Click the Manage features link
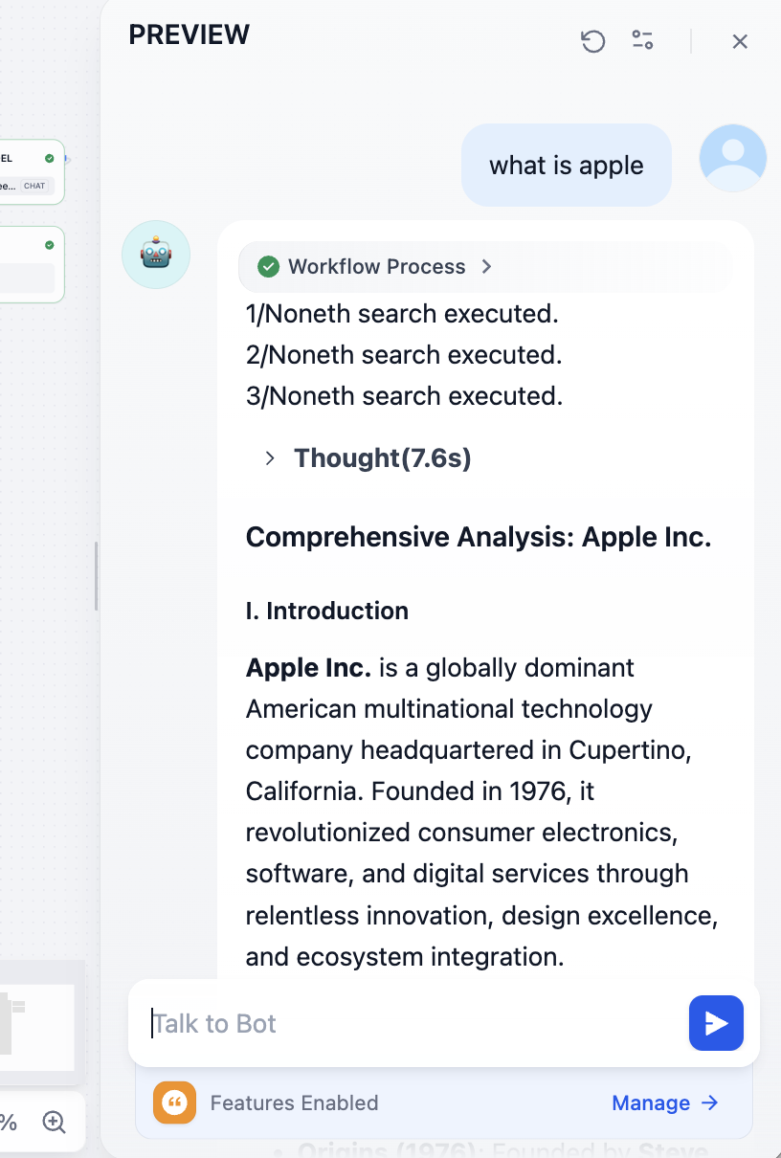781x1158 pixels. 665,1102
